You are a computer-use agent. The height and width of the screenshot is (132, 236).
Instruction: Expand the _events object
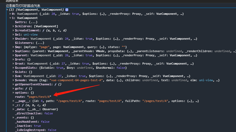(x=13, y=118)
